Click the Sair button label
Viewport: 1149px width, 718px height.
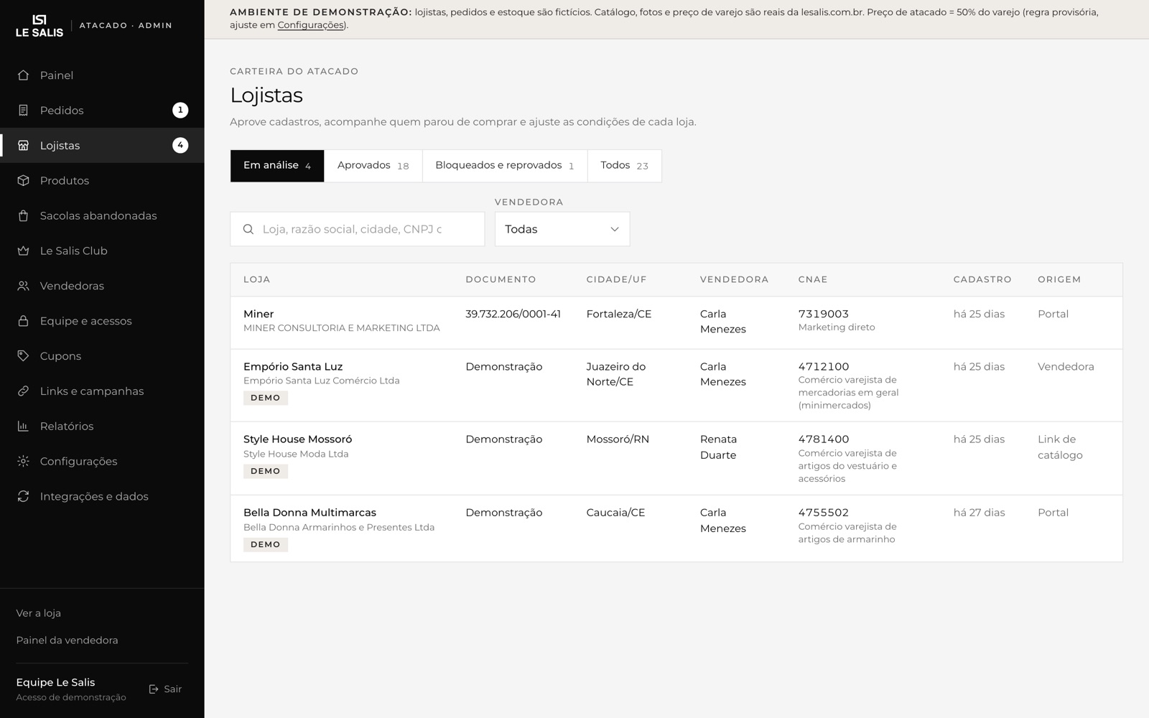[173, 689]
